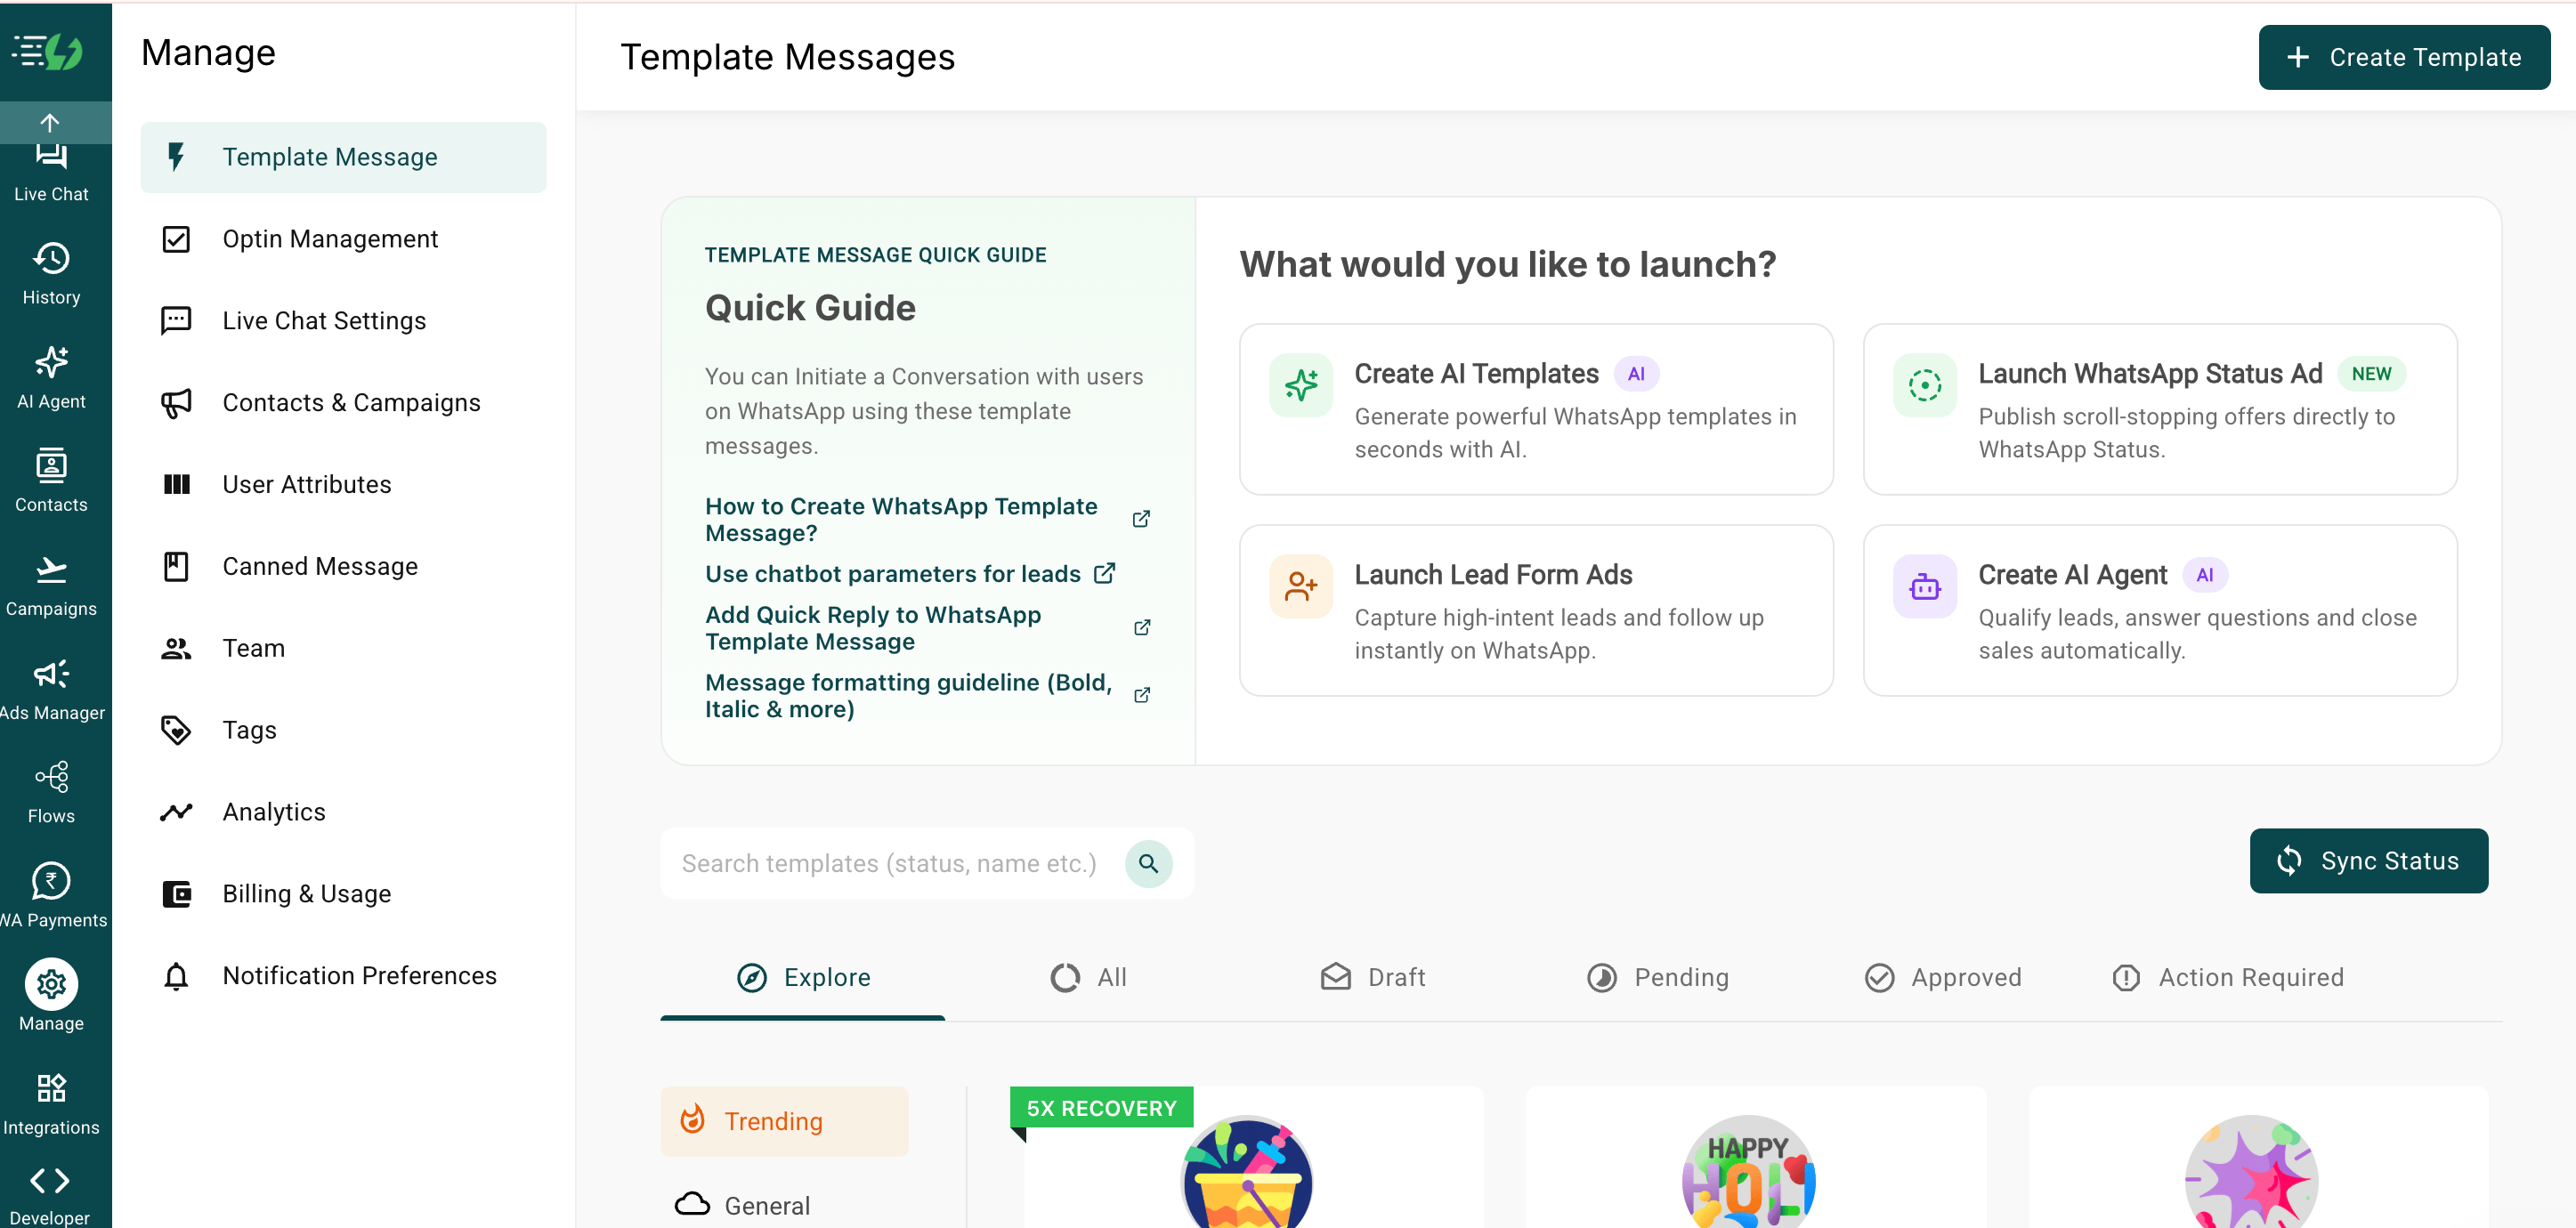Click the logo menu icon at top left
This screenshot has height=1228, width=2576.
click(48, 51)
